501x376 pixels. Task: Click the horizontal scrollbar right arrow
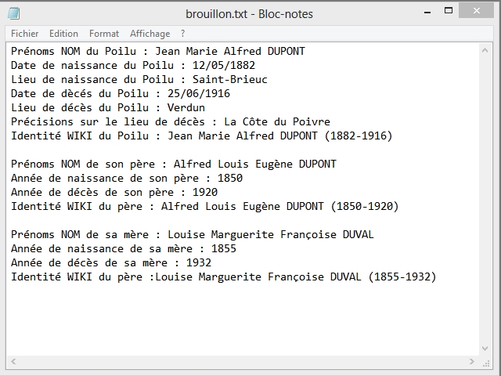pos(472,362)
